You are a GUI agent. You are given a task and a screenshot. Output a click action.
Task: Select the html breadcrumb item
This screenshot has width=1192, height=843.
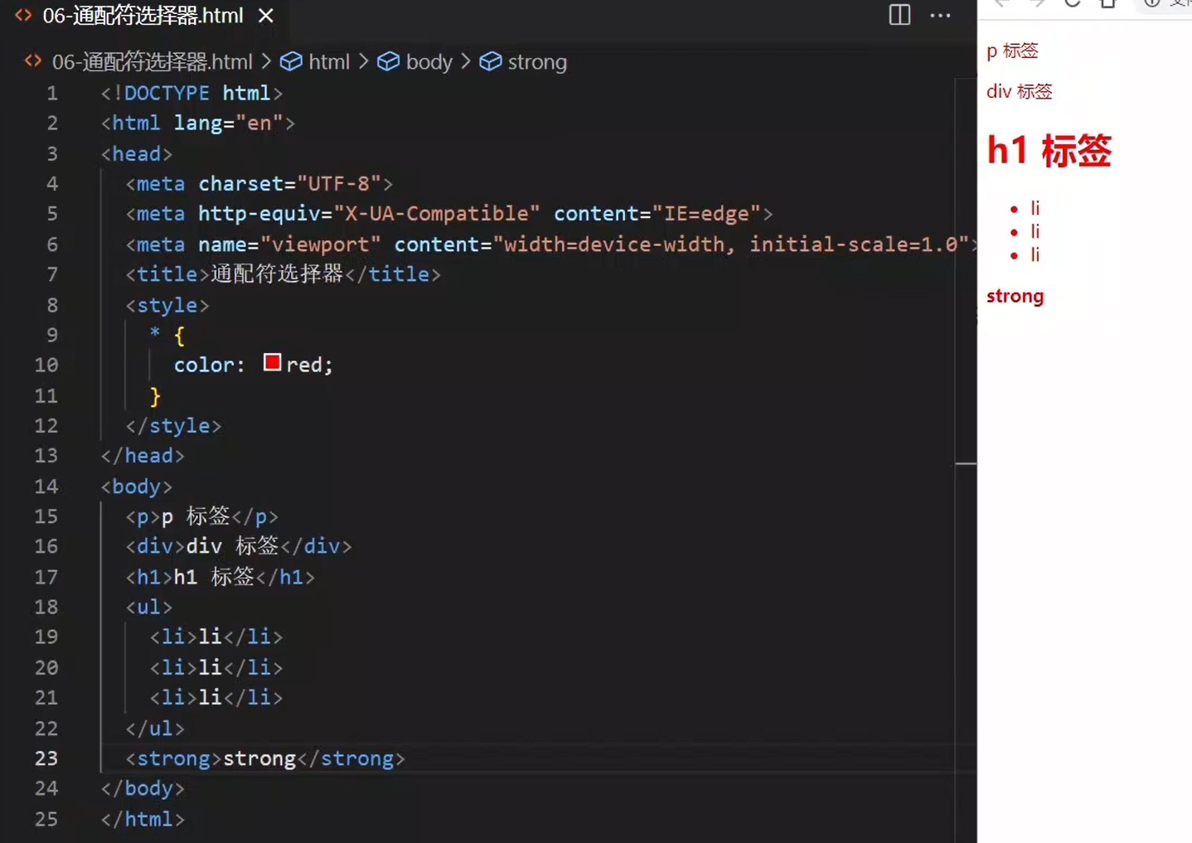329,62
